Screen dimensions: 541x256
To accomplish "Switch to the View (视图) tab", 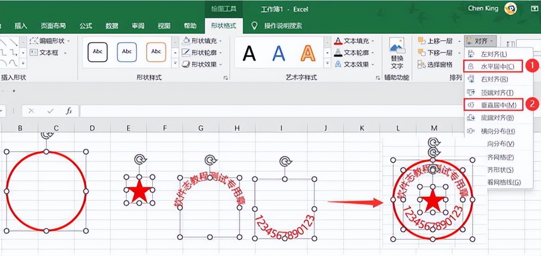I will click(164, 26).
